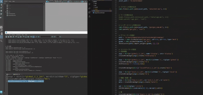Click Script Editor show history only icon
203x95 pixels.
(x=24, y=37)
